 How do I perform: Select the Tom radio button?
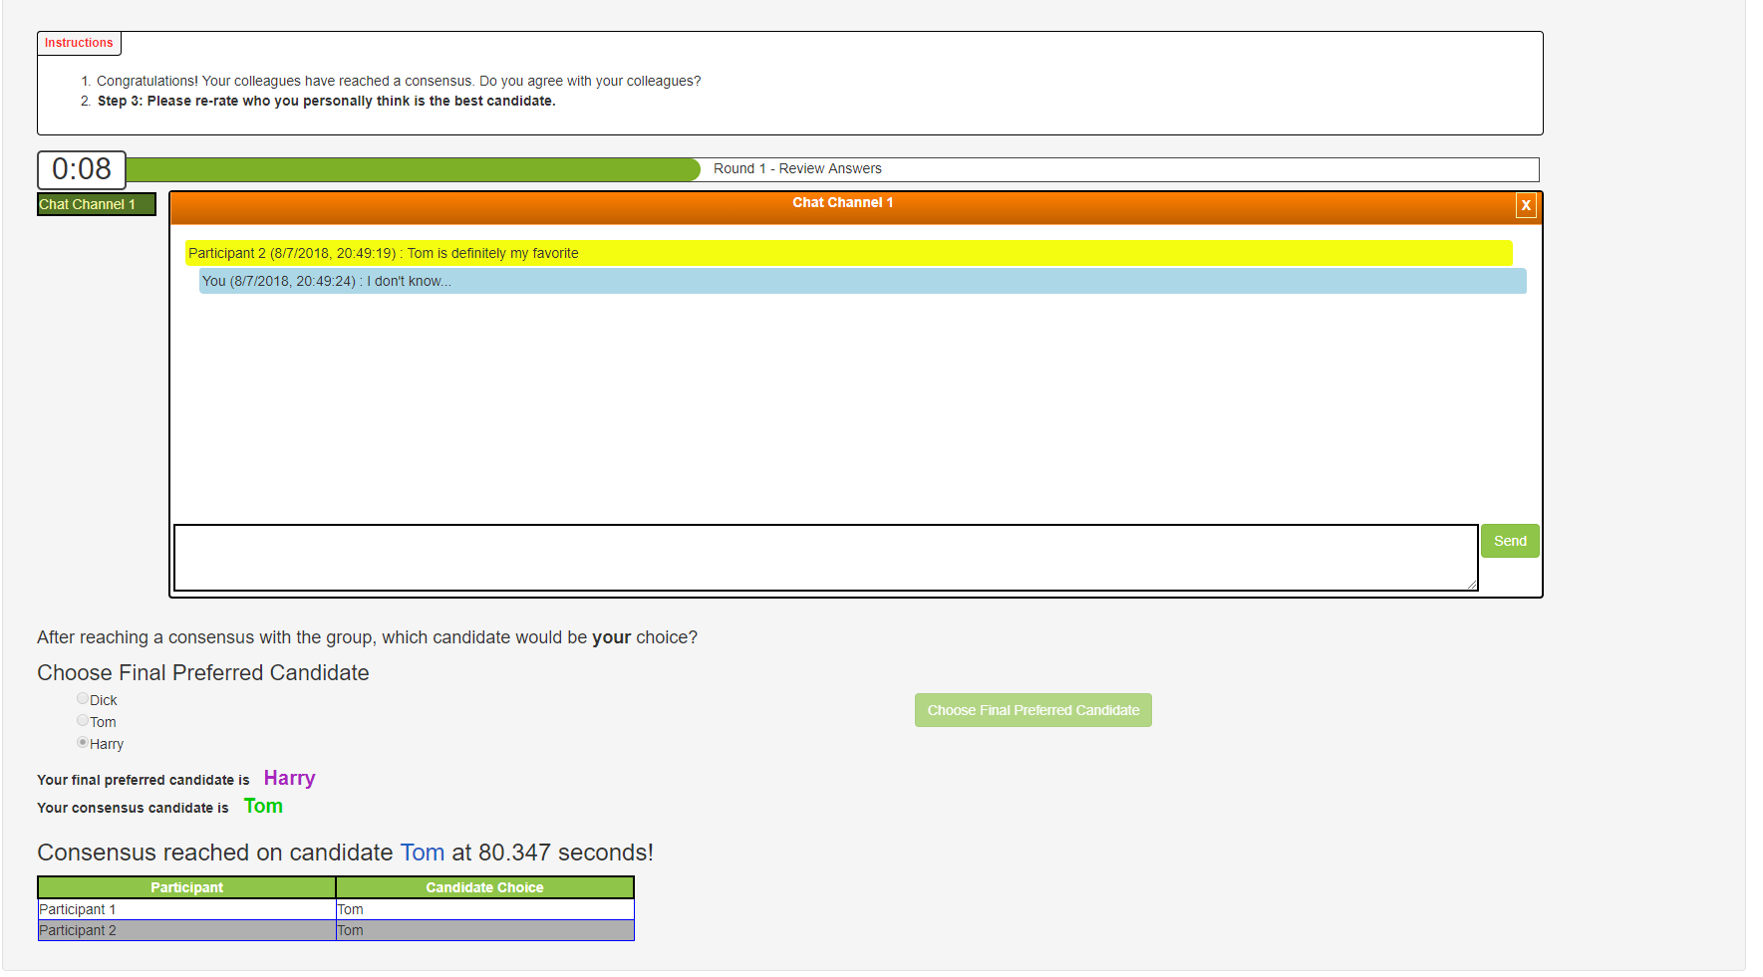point(83,721)
